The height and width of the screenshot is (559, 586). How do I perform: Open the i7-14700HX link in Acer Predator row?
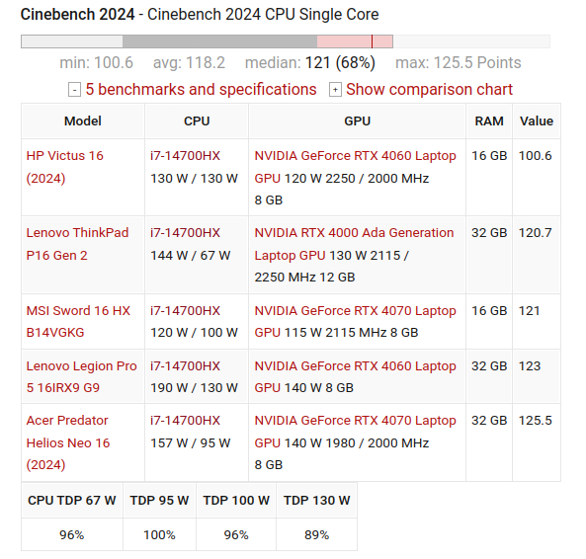click(185, 421)
